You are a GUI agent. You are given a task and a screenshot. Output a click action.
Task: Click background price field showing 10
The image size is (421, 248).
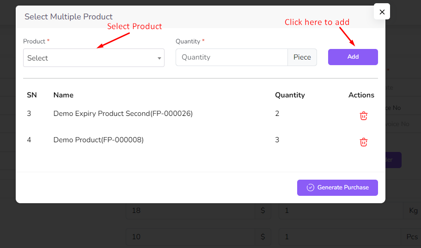(189, 237)
